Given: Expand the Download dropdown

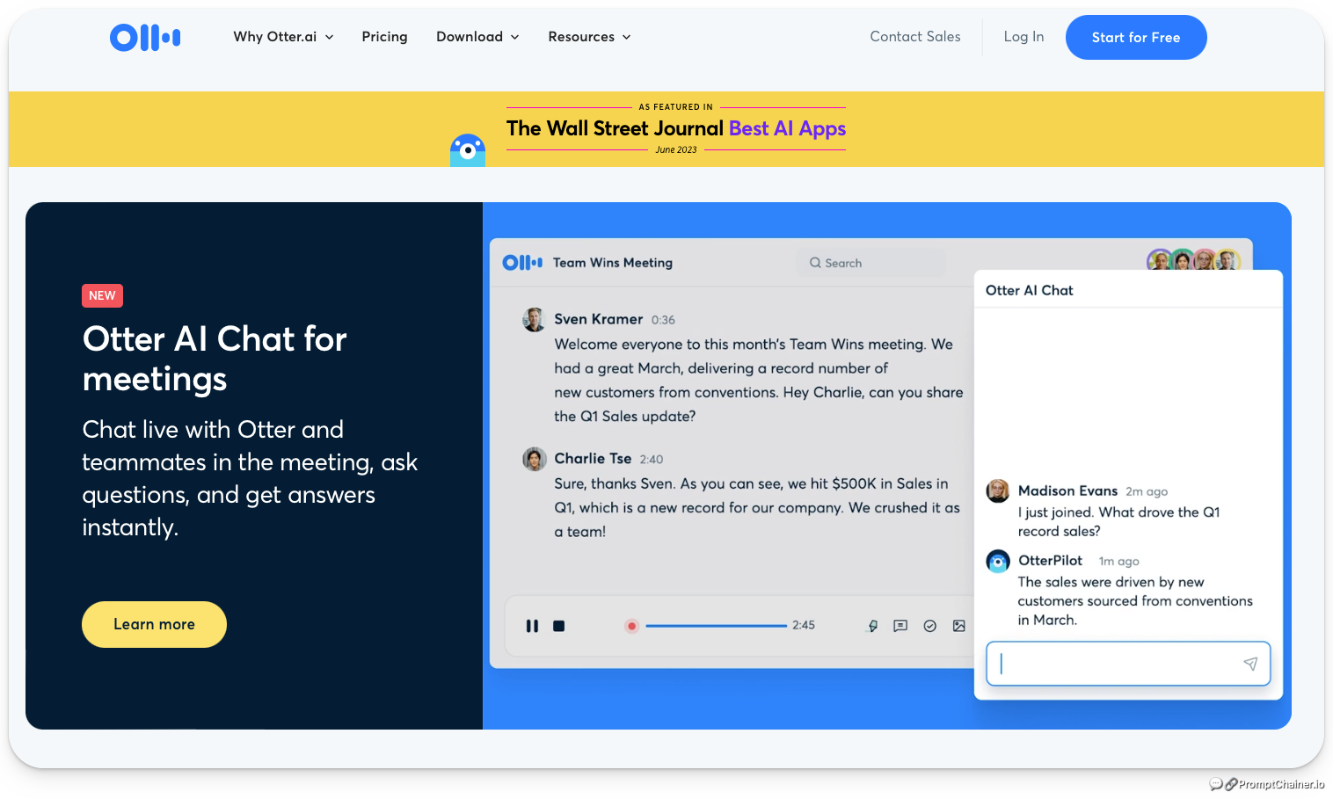Looking at the screenshot, I should [x=477, y=37].
